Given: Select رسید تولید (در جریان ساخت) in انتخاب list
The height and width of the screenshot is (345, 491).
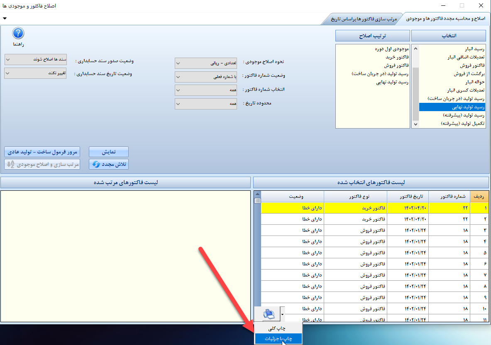Looking at the screenshot, I should point(452,99).
